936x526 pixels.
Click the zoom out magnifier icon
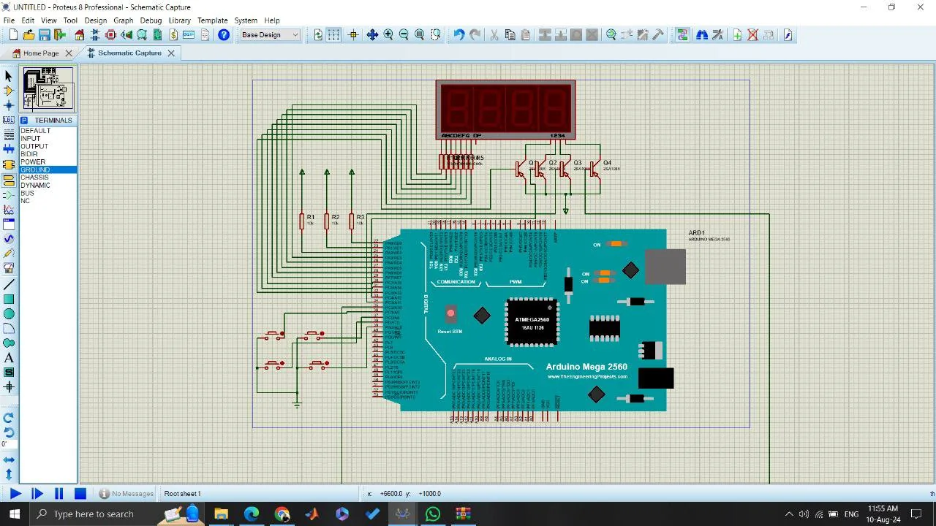click(x=404, y=35)
